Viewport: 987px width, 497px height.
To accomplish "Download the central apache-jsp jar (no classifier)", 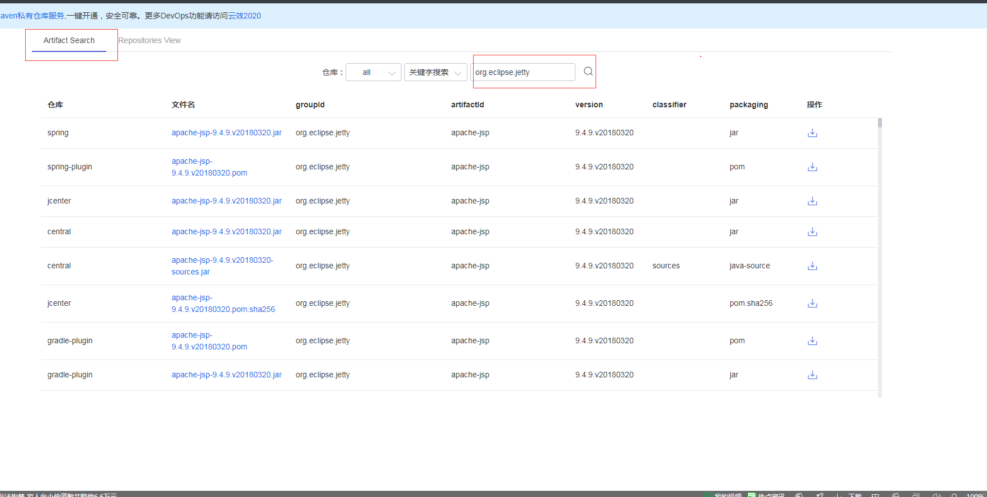I will 813,232.
